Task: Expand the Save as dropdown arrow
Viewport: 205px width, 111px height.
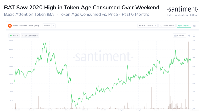Action: tap(53, 26)
